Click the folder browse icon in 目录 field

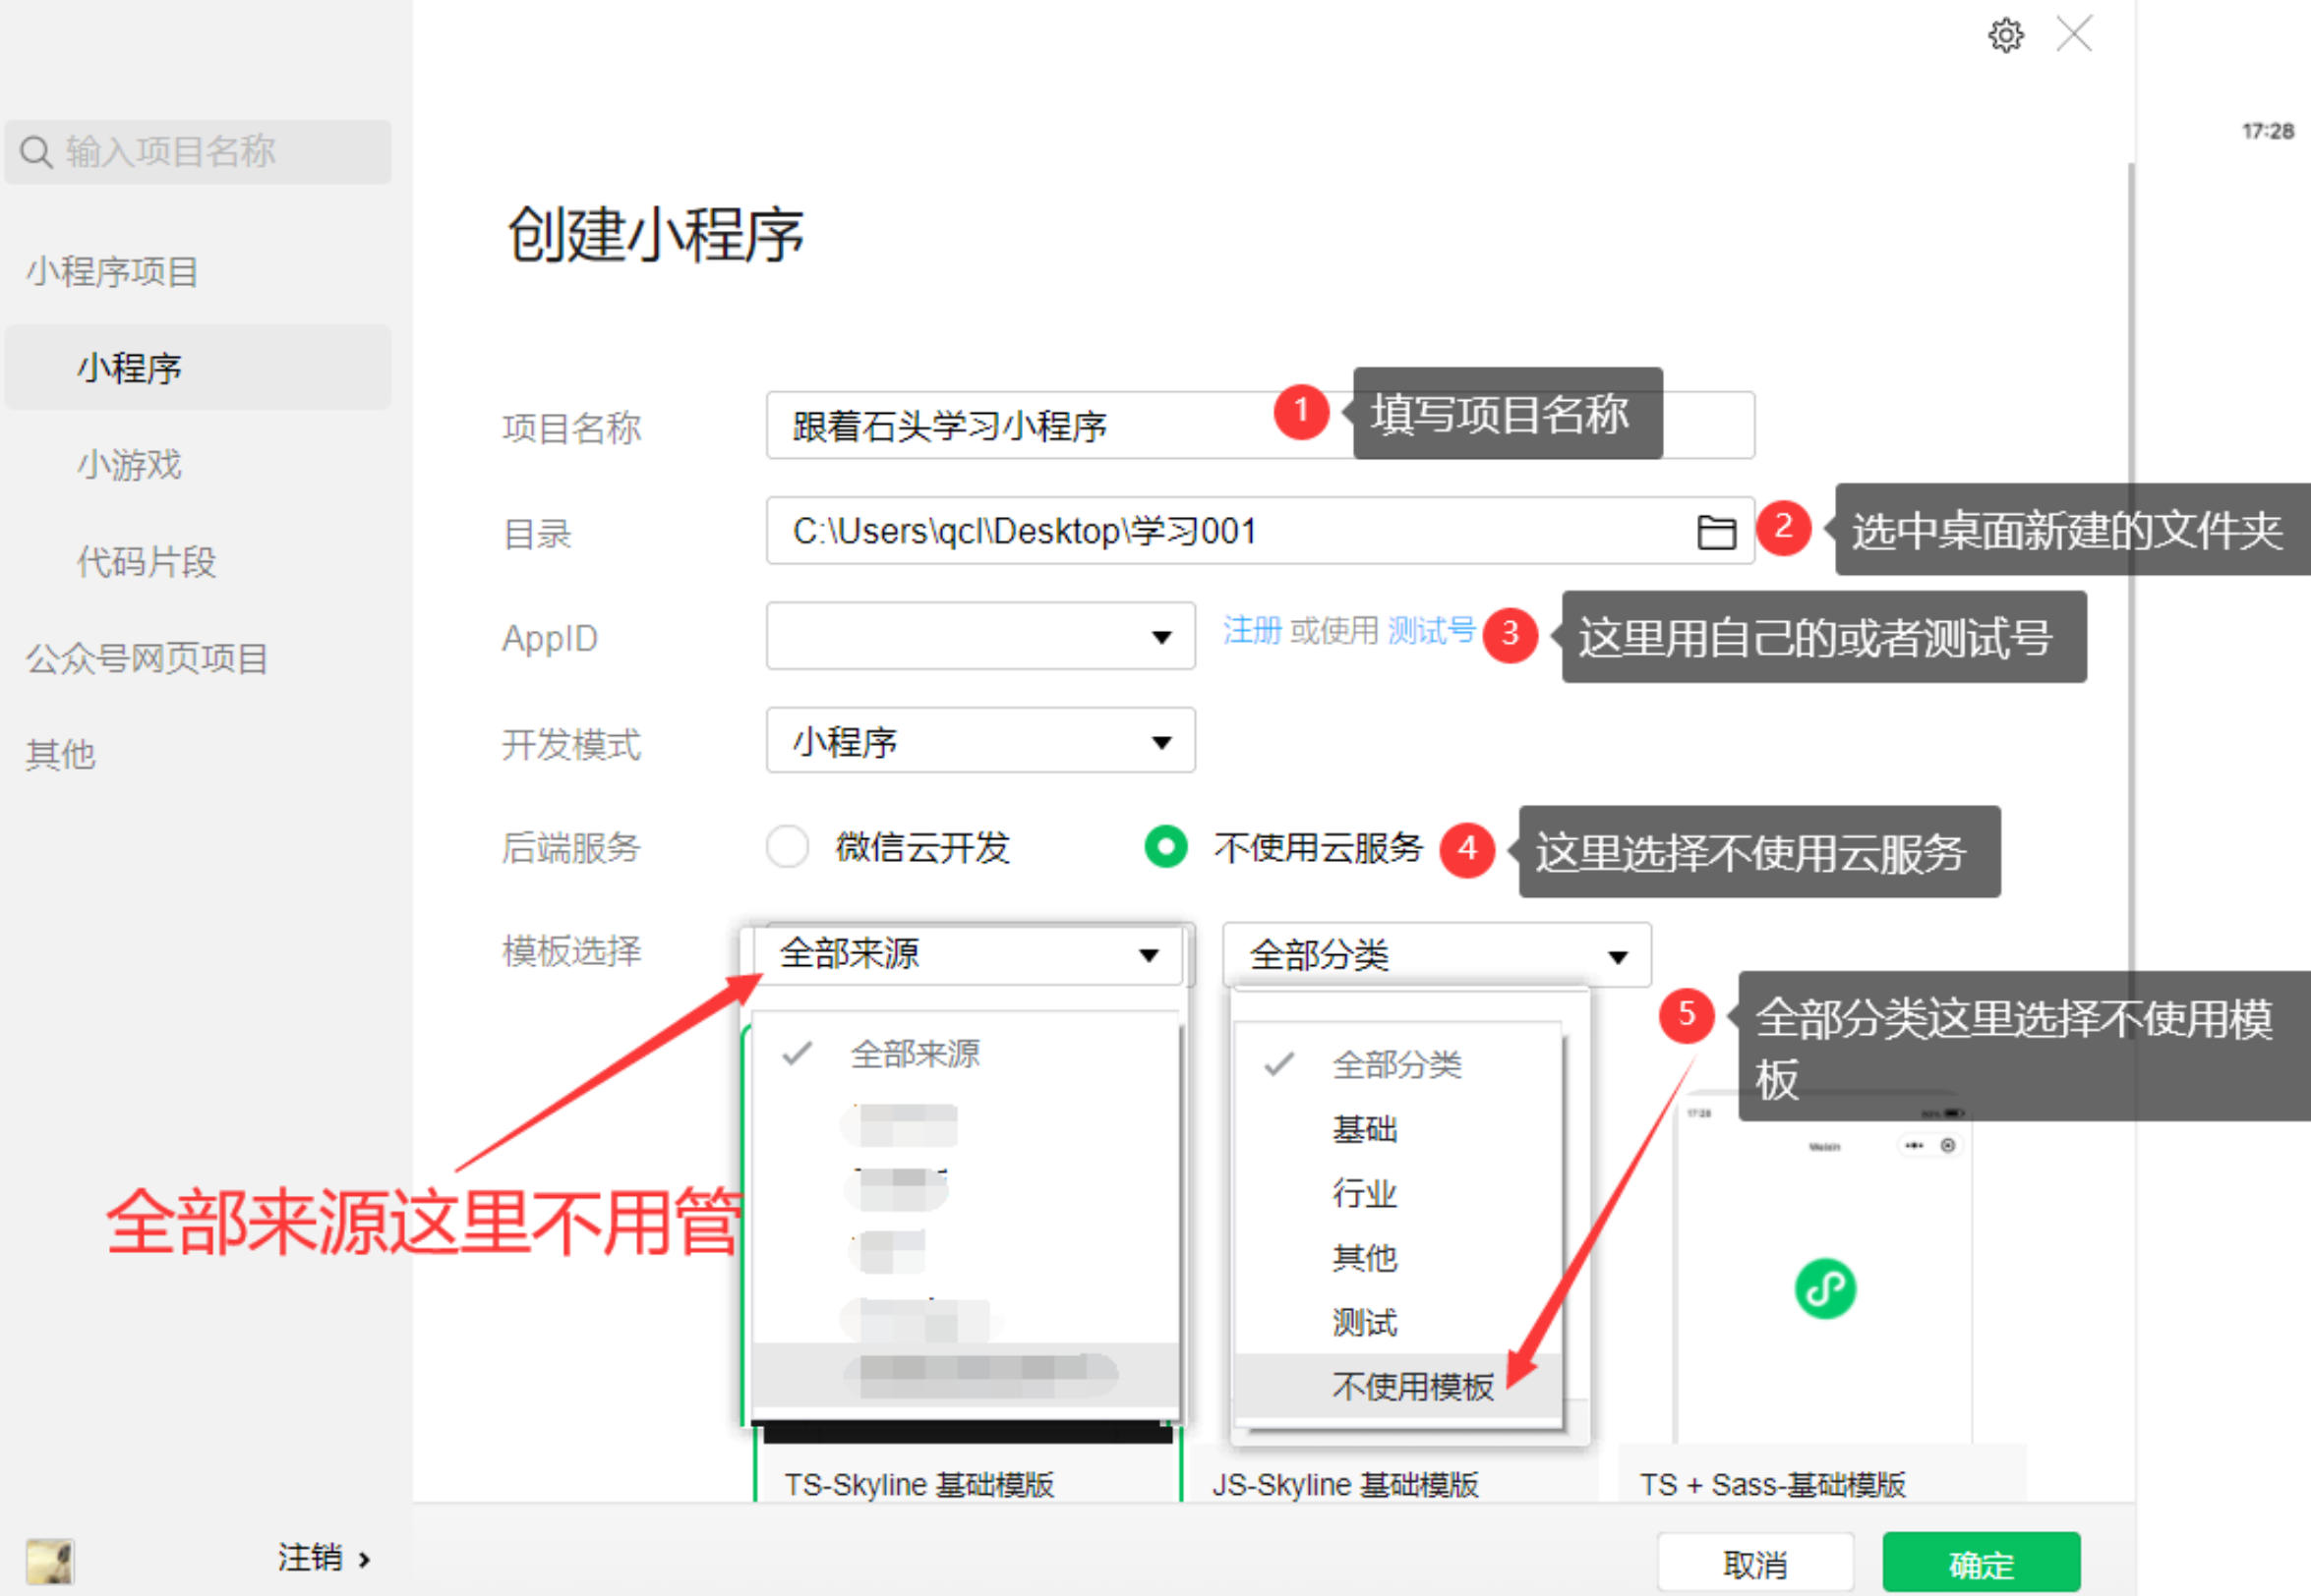tap(1716, 531)
